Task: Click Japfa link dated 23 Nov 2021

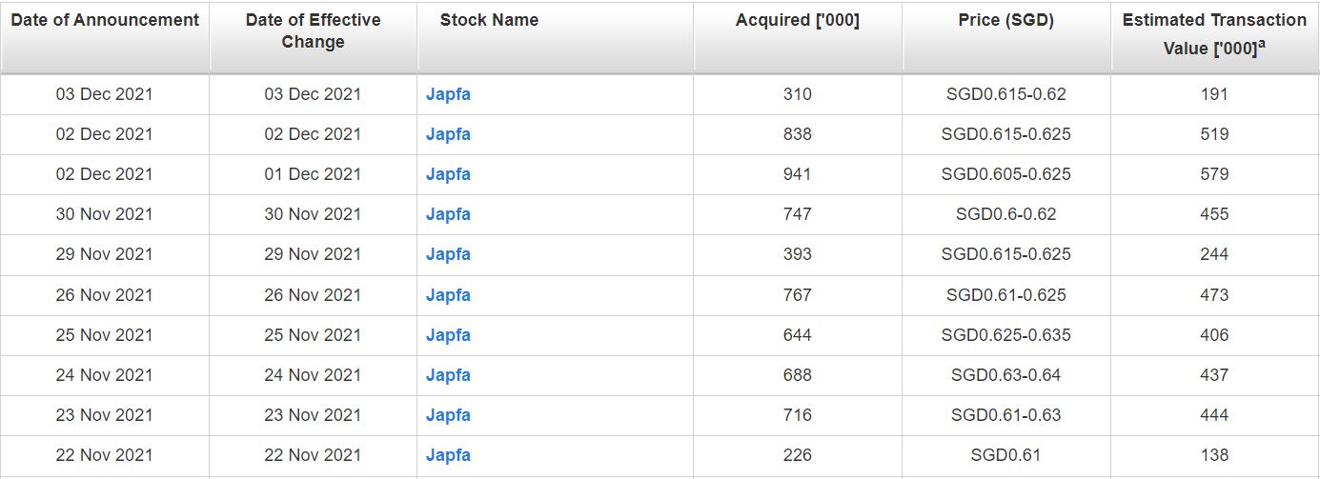Action: coord(448,415)
